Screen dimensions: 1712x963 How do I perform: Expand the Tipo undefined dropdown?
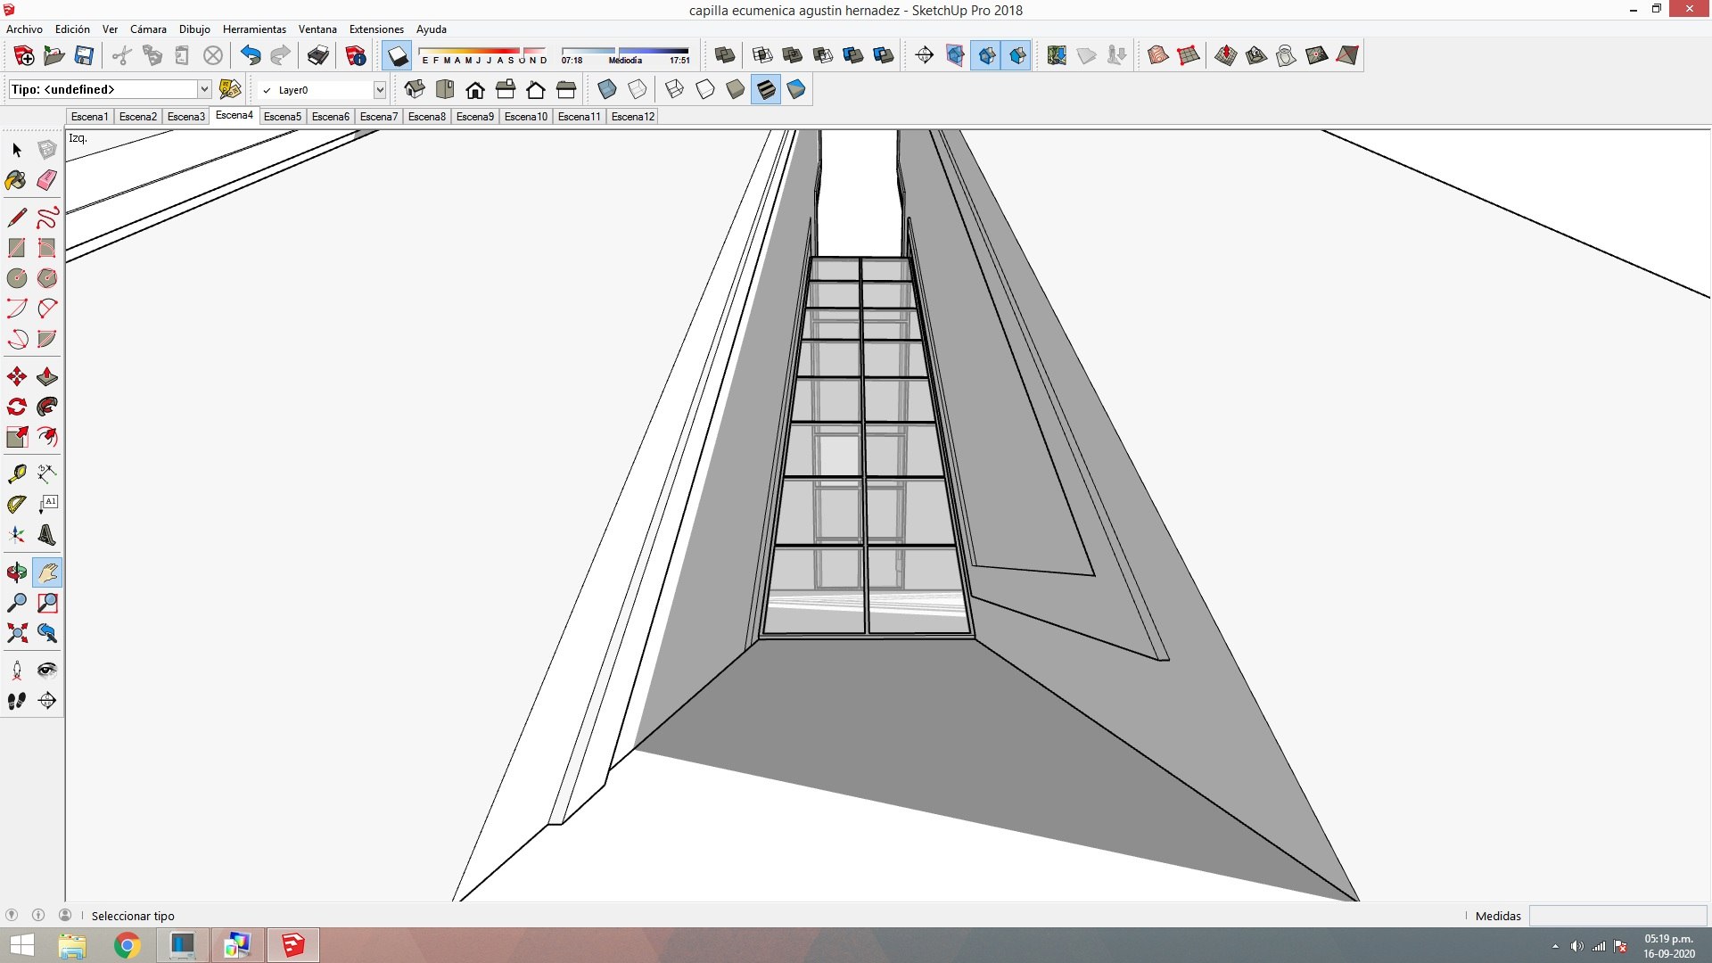pyautogui.click(x=204, y=89)
